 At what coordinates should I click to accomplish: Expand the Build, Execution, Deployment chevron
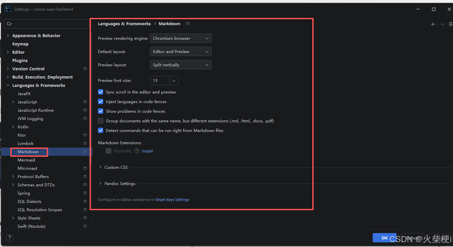8,77
